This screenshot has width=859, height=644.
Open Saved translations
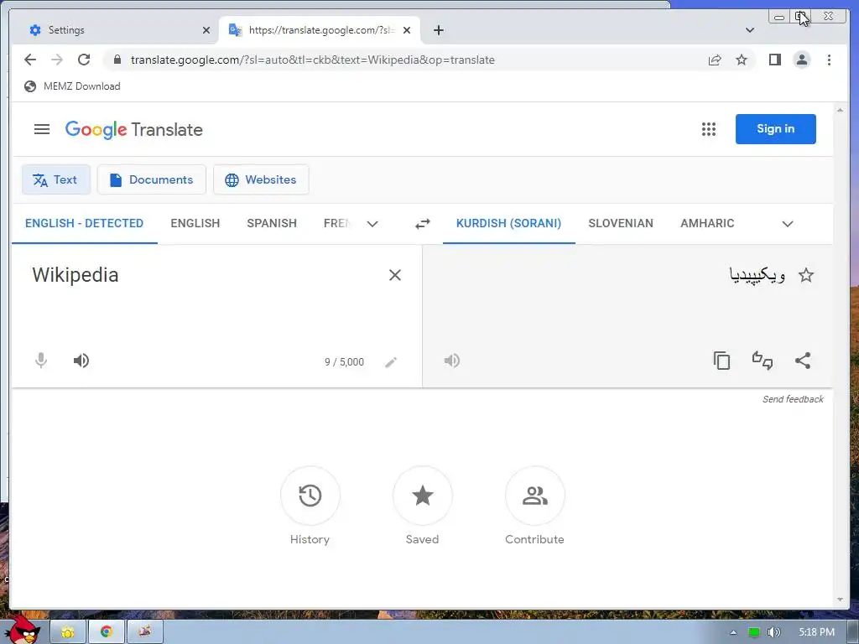click(x=423, y=496)
